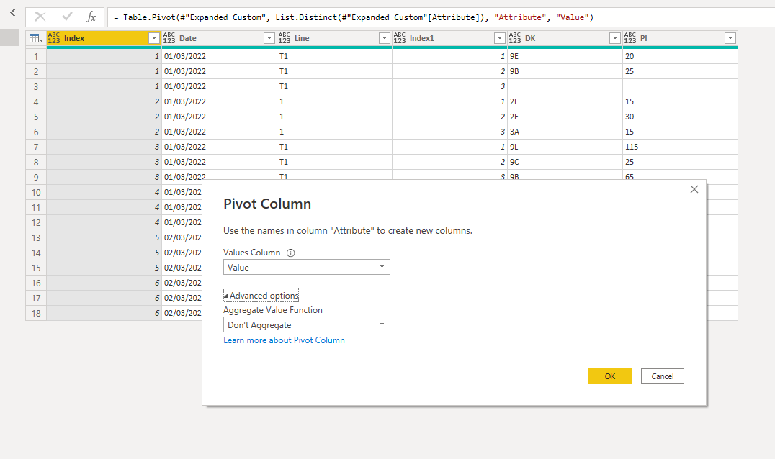This screenshot has height=459, width=775.
Task: Open the fx function icon
Action: pos(91,17)
